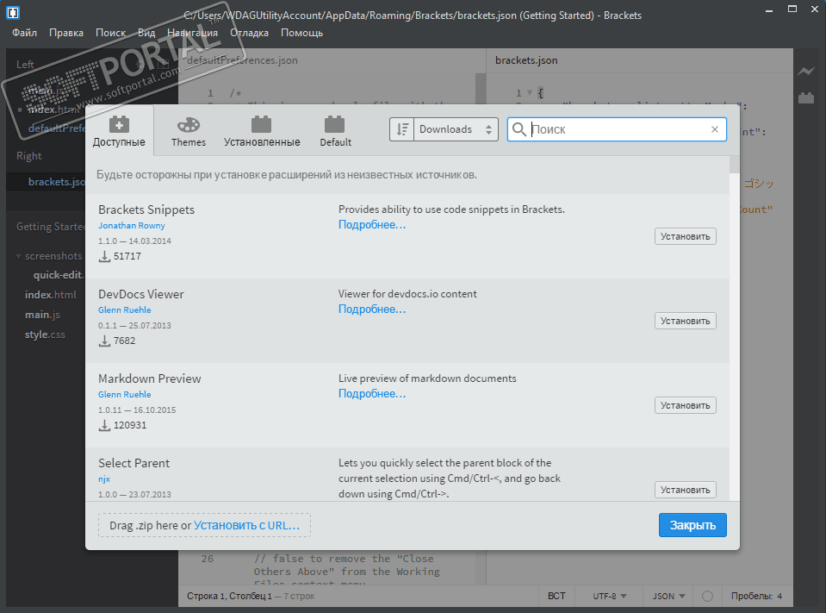Open style.css in the project tree
Image resolution: width=826 pixels, height=613 pixels.
pos(46,335)
